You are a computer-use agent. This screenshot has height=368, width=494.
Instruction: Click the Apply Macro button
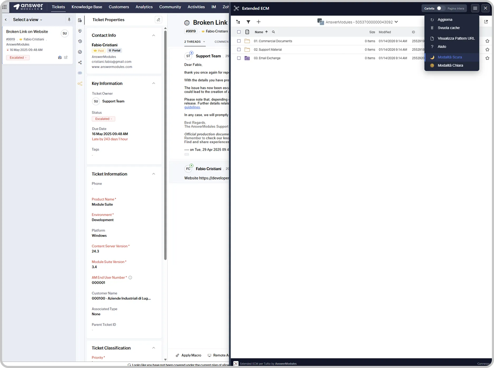tap(188, 355)
